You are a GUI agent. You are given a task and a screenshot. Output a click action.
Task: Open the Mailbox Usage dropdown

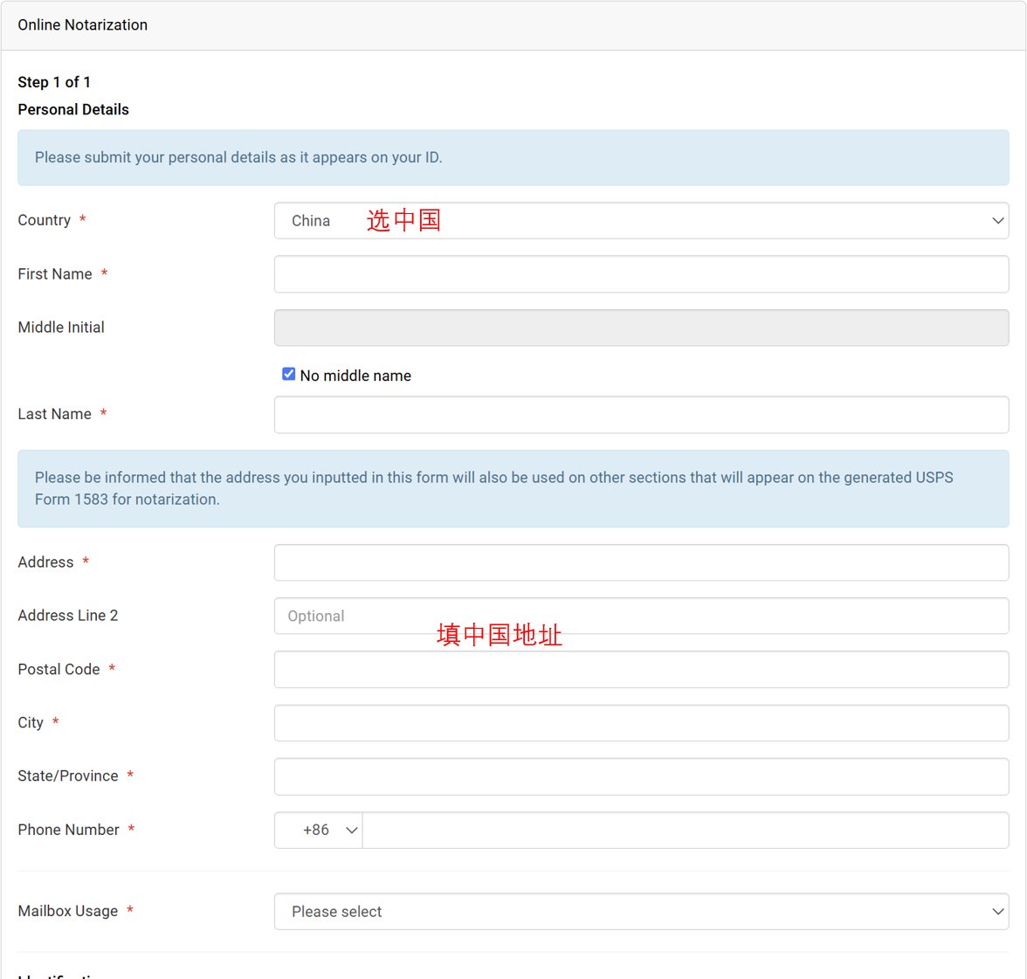click(641, 912)
